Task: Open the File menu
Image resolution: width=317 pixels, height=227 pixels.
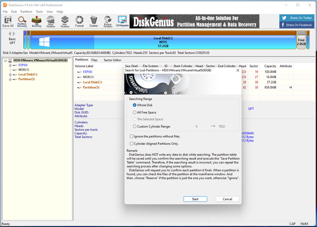Action: click(x=5, y=12)
